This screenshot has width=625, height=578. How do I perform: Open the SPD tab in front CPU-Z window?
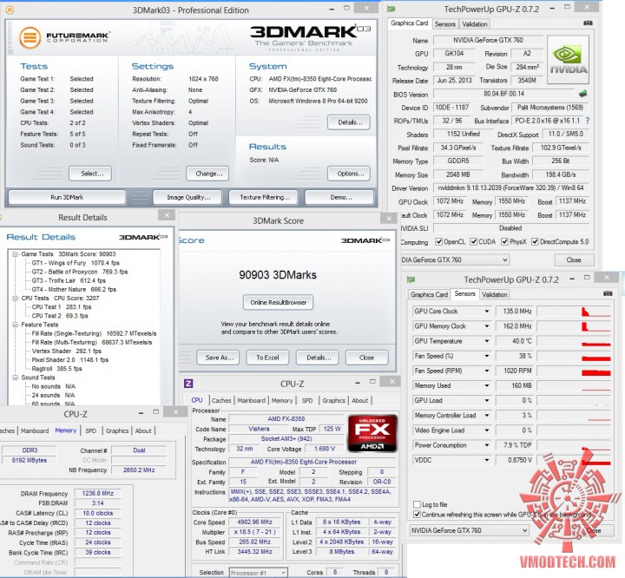pos(307,400)
